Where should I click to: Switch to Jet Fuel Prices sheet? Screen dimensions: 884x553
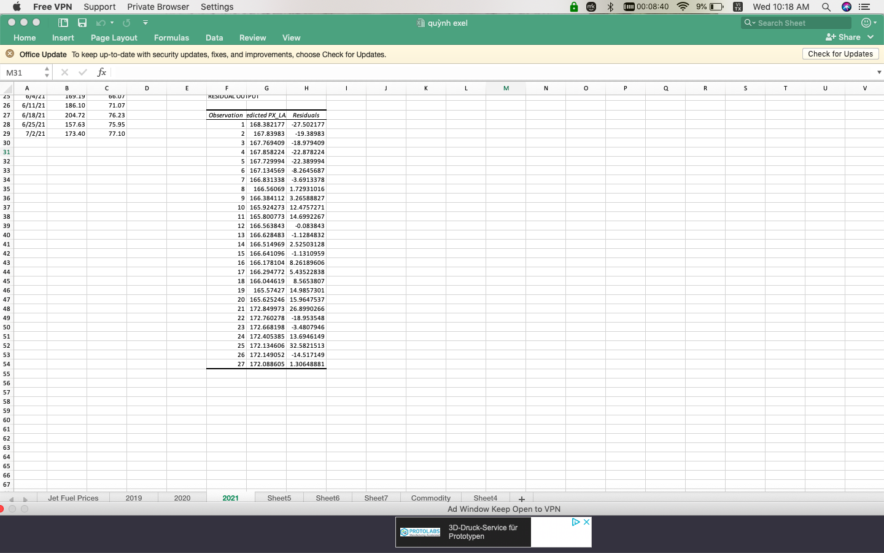click(x=73, y=498)
